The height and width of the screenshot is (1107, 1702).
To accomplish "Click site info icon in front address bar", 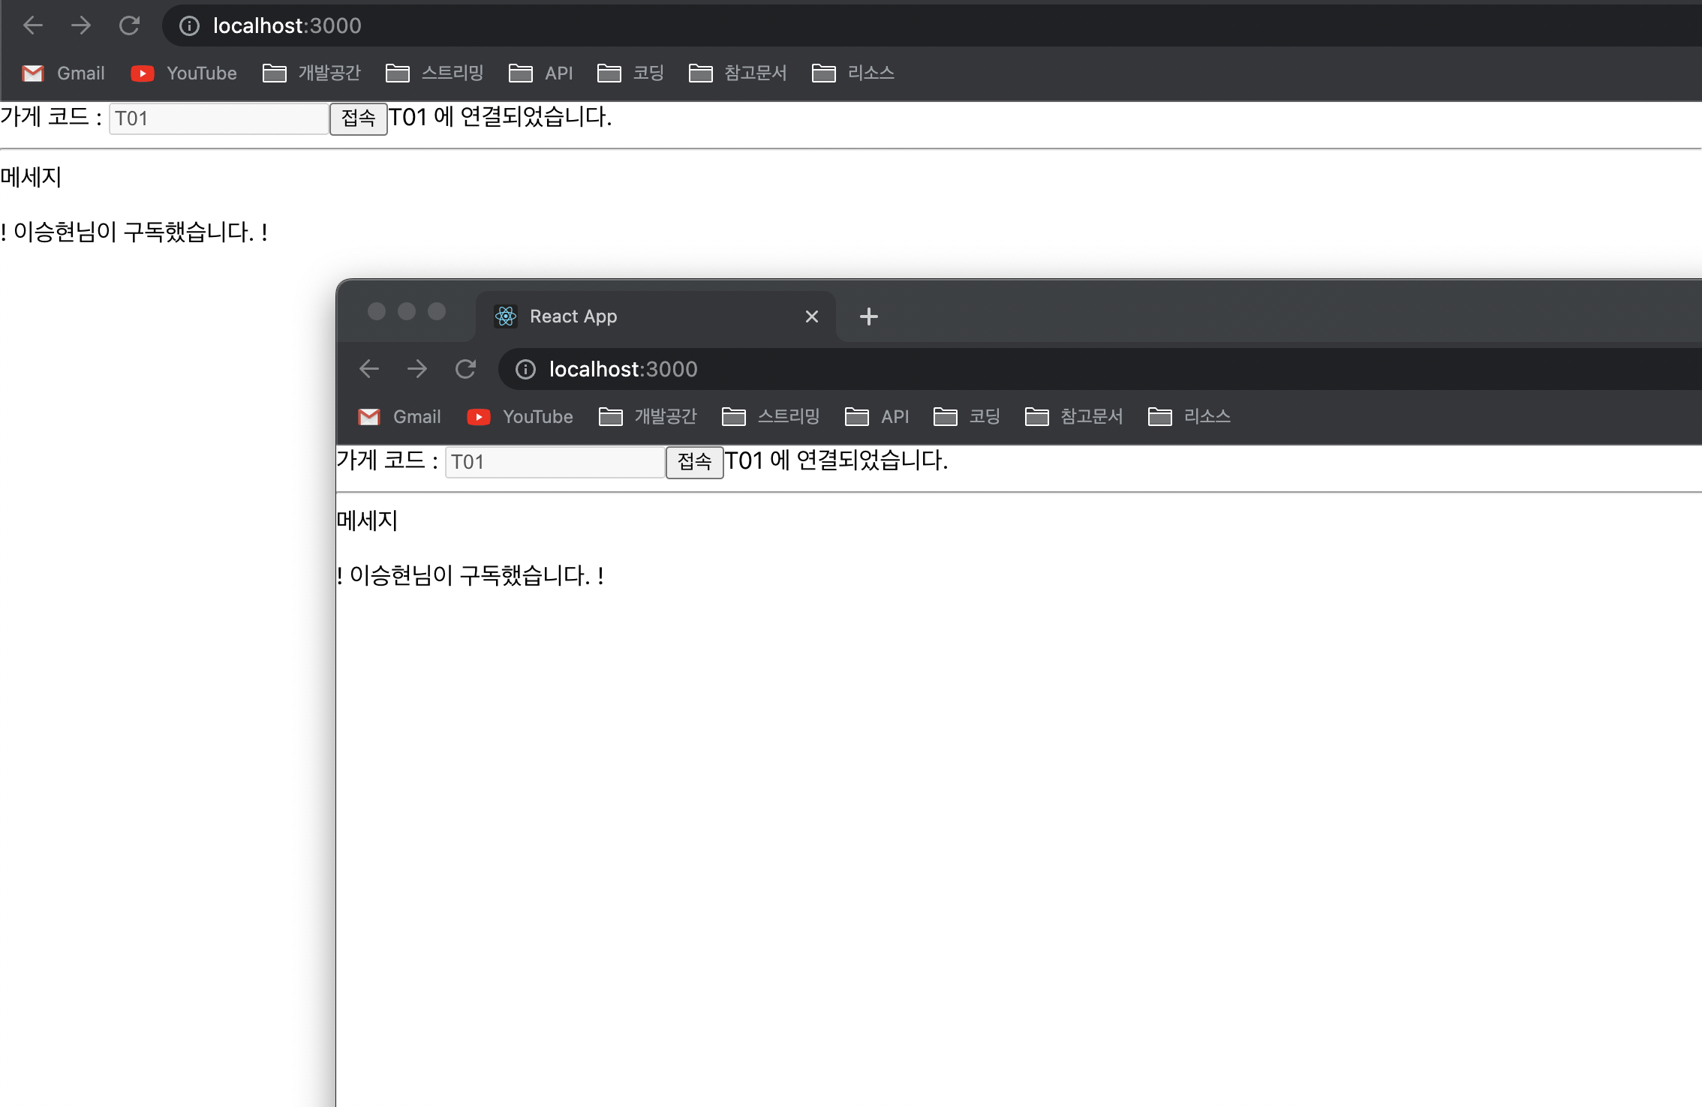I will (x=525, y=369).
